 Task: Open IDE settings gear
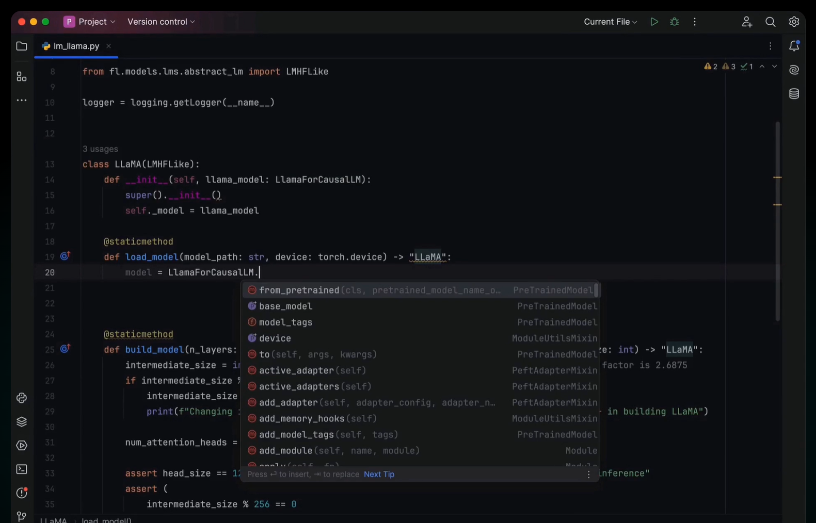[x=794, y=22]
